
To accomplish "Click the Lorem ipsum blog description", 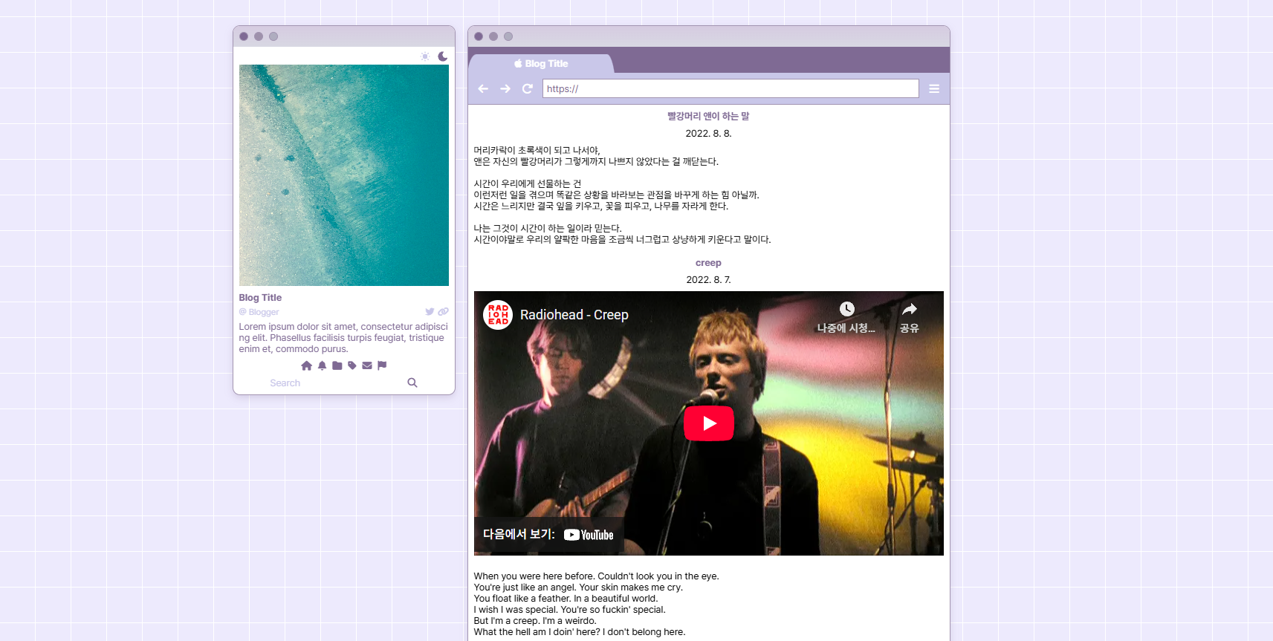I will (x=343, y=338).
